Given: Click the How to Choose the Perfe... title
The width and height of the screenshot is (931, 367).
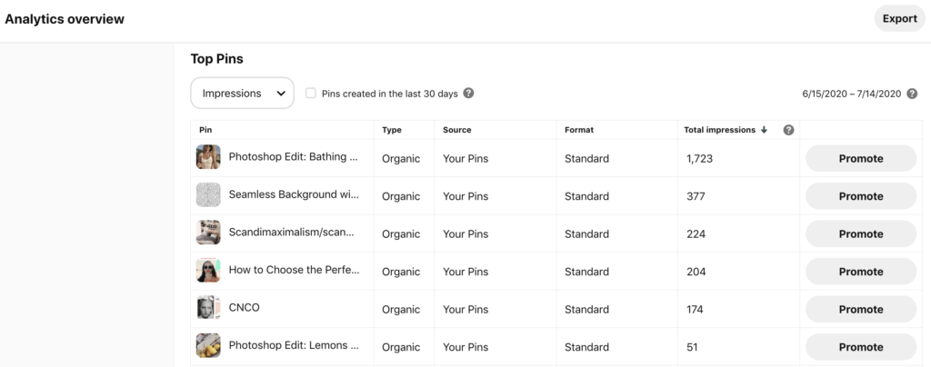Looking at the screenshot, I should (294, 271).
